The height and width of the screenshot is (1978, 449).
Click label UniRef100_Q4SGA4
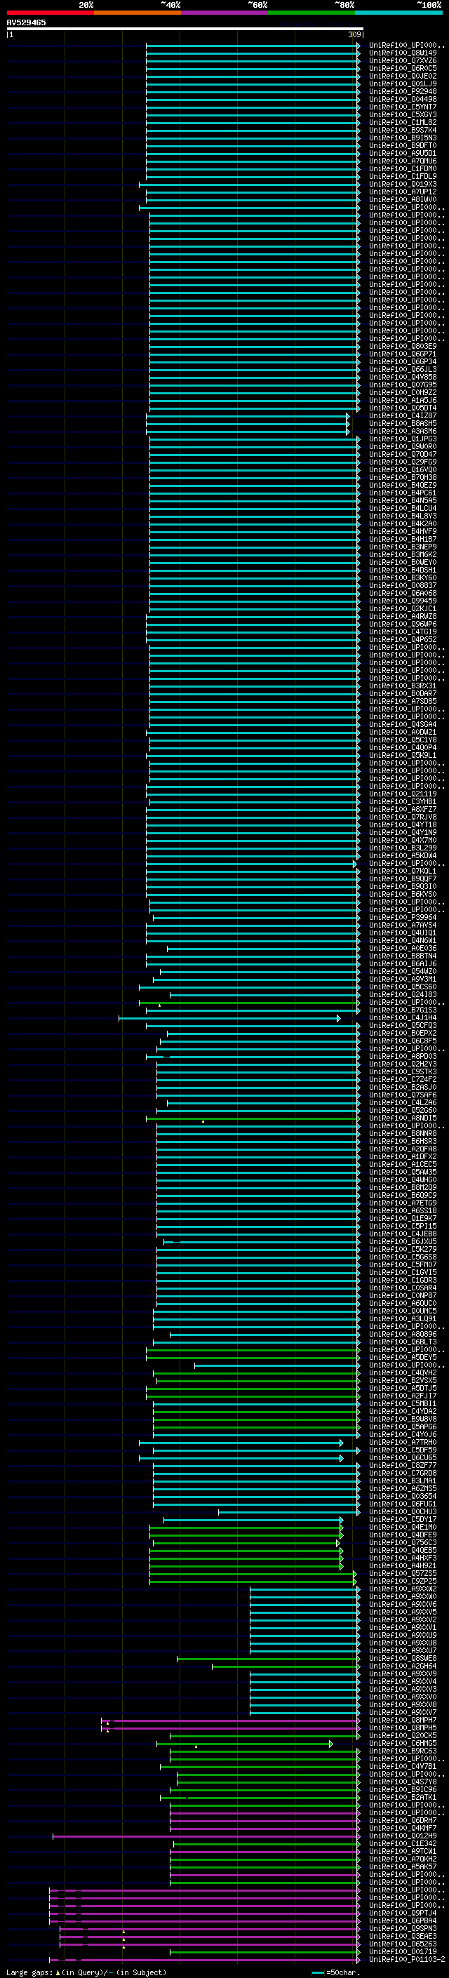402,724
